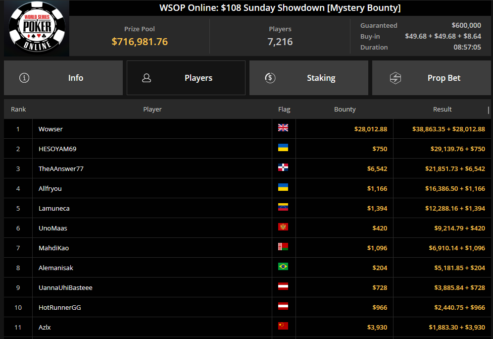Click the guaranteed amount $600,000
The image size is (493, 339).
click(466, 25)
